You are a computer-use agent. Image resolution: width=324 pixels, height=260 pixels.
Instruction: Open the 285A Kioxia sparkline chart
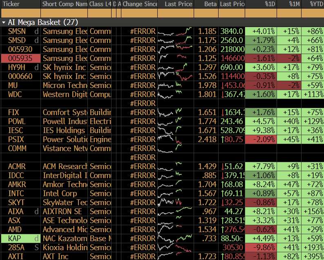coord(175,247)
